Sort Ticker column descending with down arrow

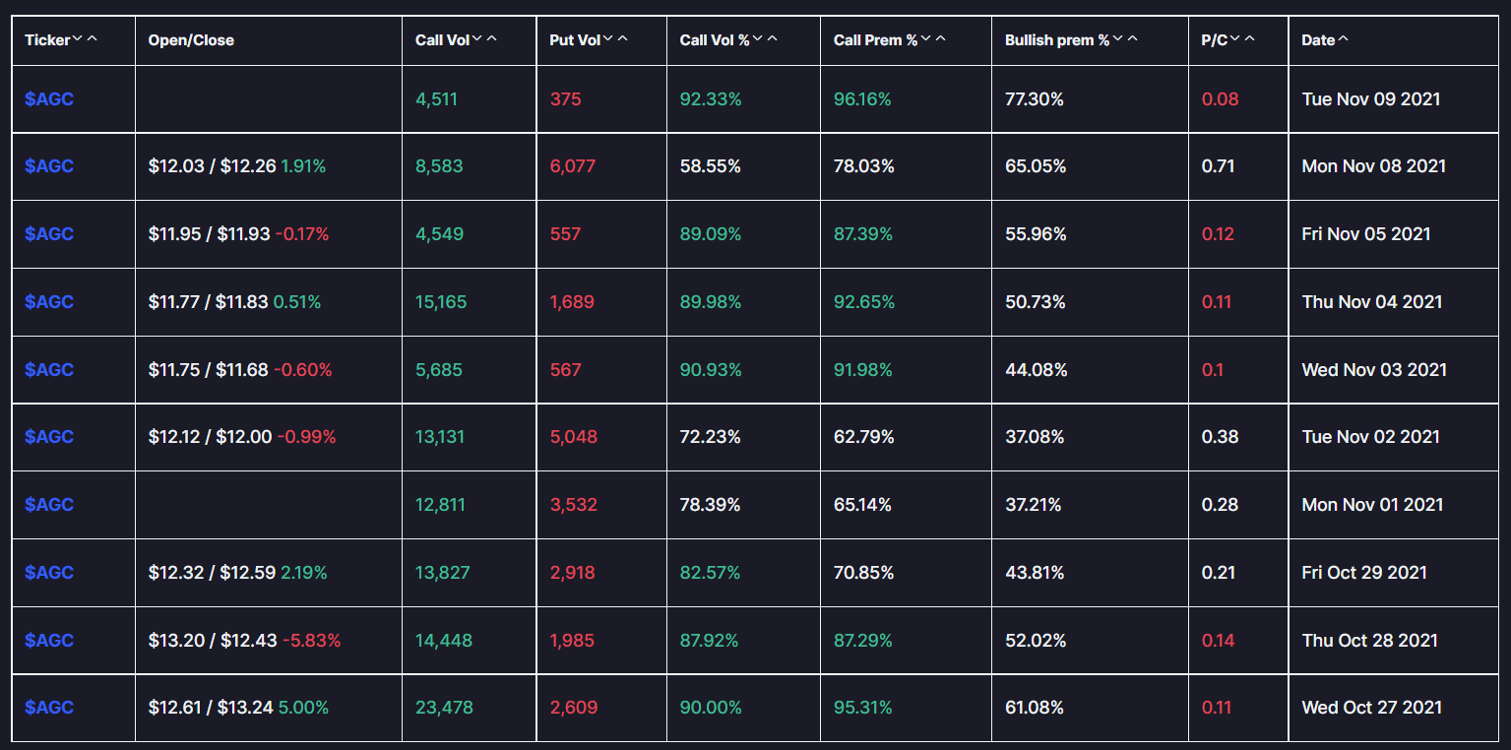(78, 39)
